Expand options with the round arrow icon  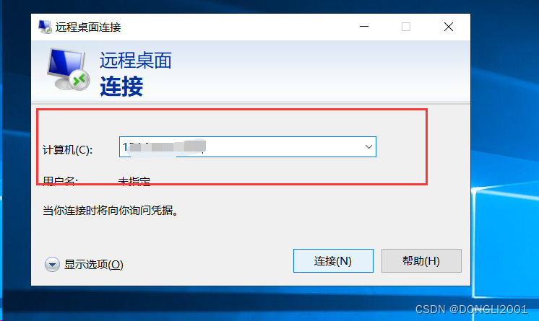coord(52,265)
